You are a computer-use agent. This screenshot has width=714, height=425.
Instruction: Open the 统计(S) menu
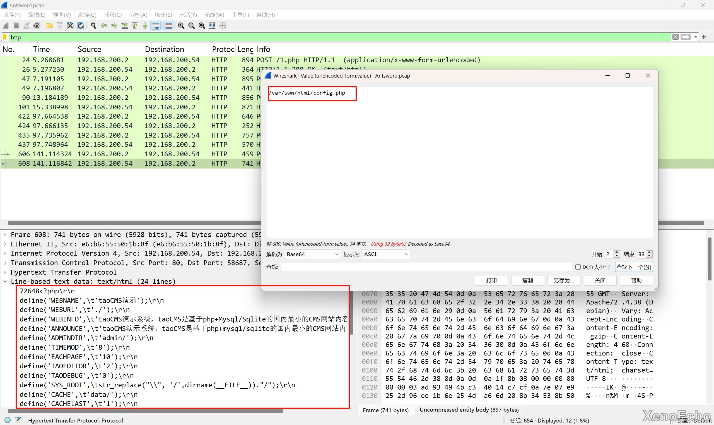click(163, 15)
